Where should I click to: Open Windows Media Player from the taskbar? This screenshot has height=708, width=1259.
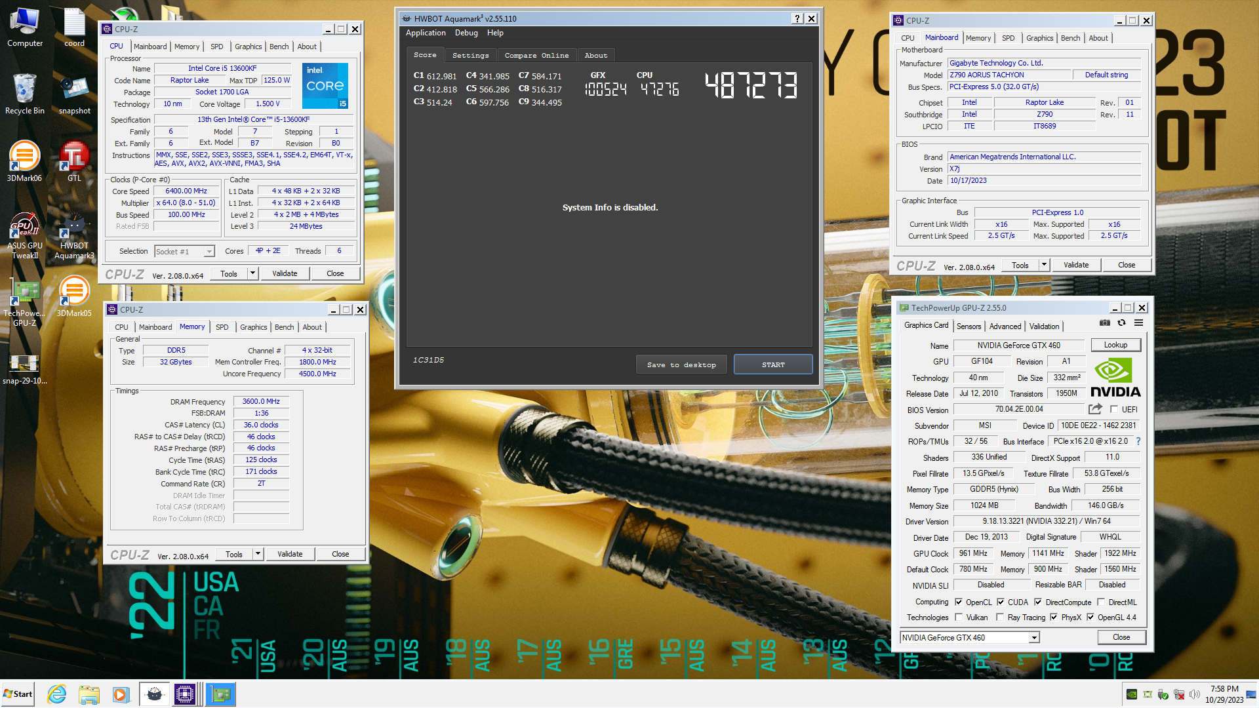(121, 694)
